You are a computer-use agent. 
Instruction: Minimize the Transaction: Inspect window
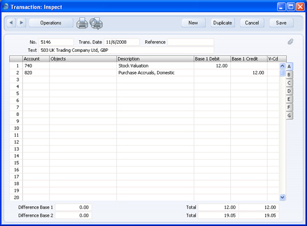pyautogui.click(x=281, y=7)
